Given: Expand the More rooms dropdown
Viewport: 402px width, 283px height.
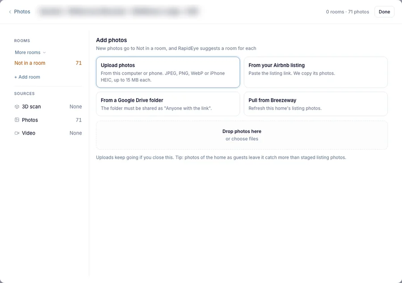Looking at the screenshot, I should click(30, 52).
